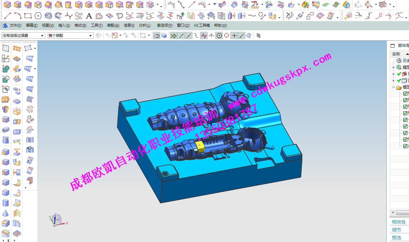
Task: Uncheck the first feature checkbox under model folder
Action: pyautogui.click(x=405, y=94)
